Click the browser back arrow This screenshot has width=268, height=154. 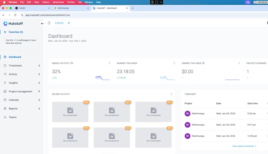click(4, 15)
